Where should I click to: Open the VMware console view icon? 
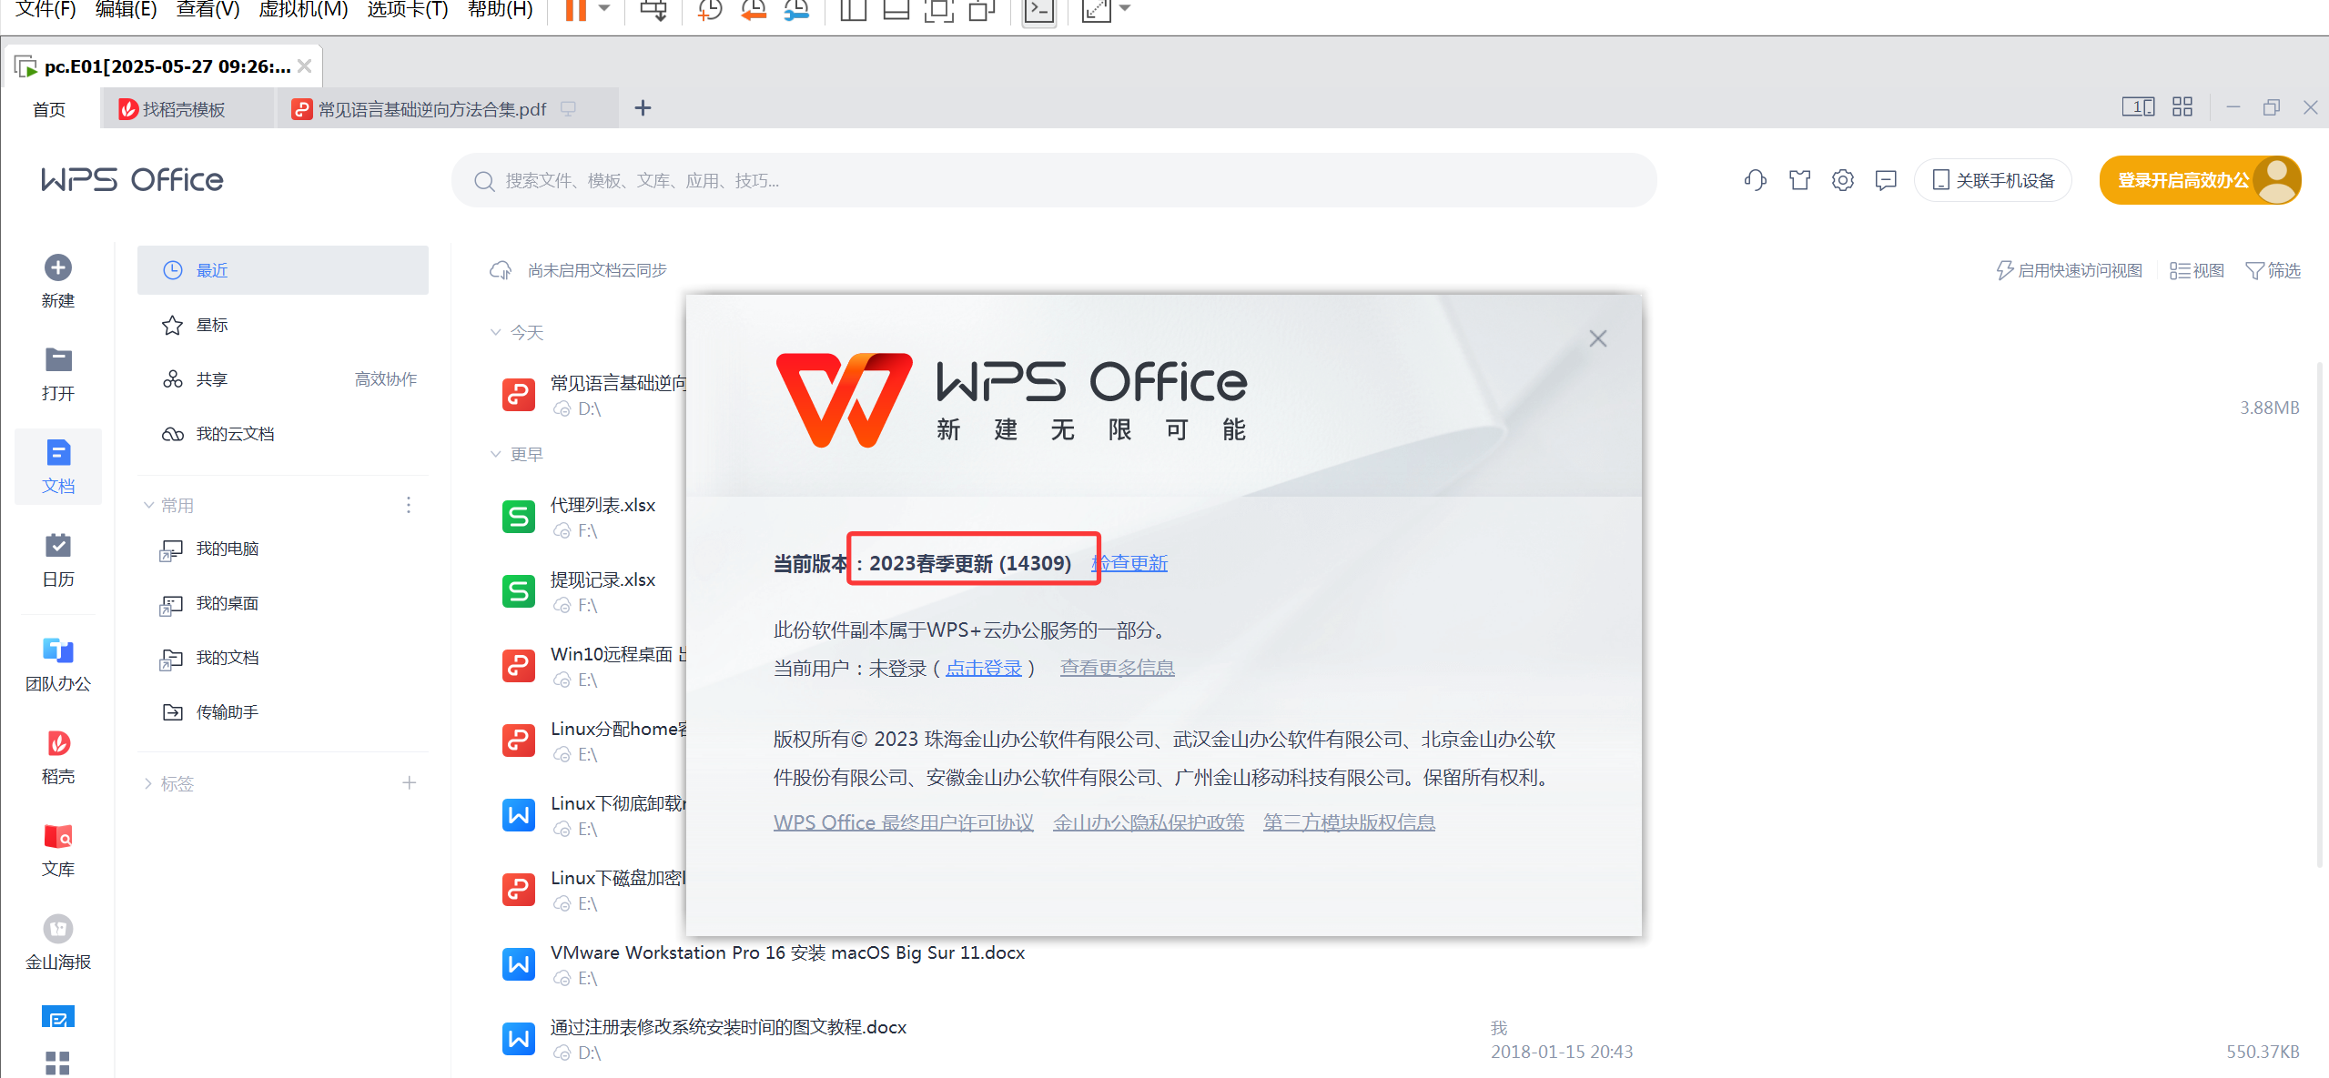coord(1039,10)
